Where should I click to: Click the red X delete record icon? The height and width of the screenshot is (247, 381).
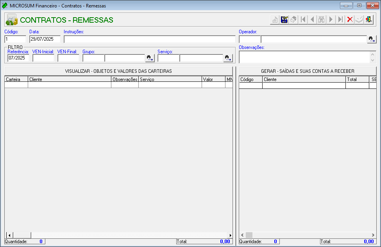350,19
